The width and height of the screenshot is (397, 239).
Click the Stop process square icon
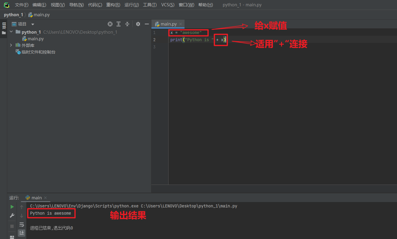12,226
